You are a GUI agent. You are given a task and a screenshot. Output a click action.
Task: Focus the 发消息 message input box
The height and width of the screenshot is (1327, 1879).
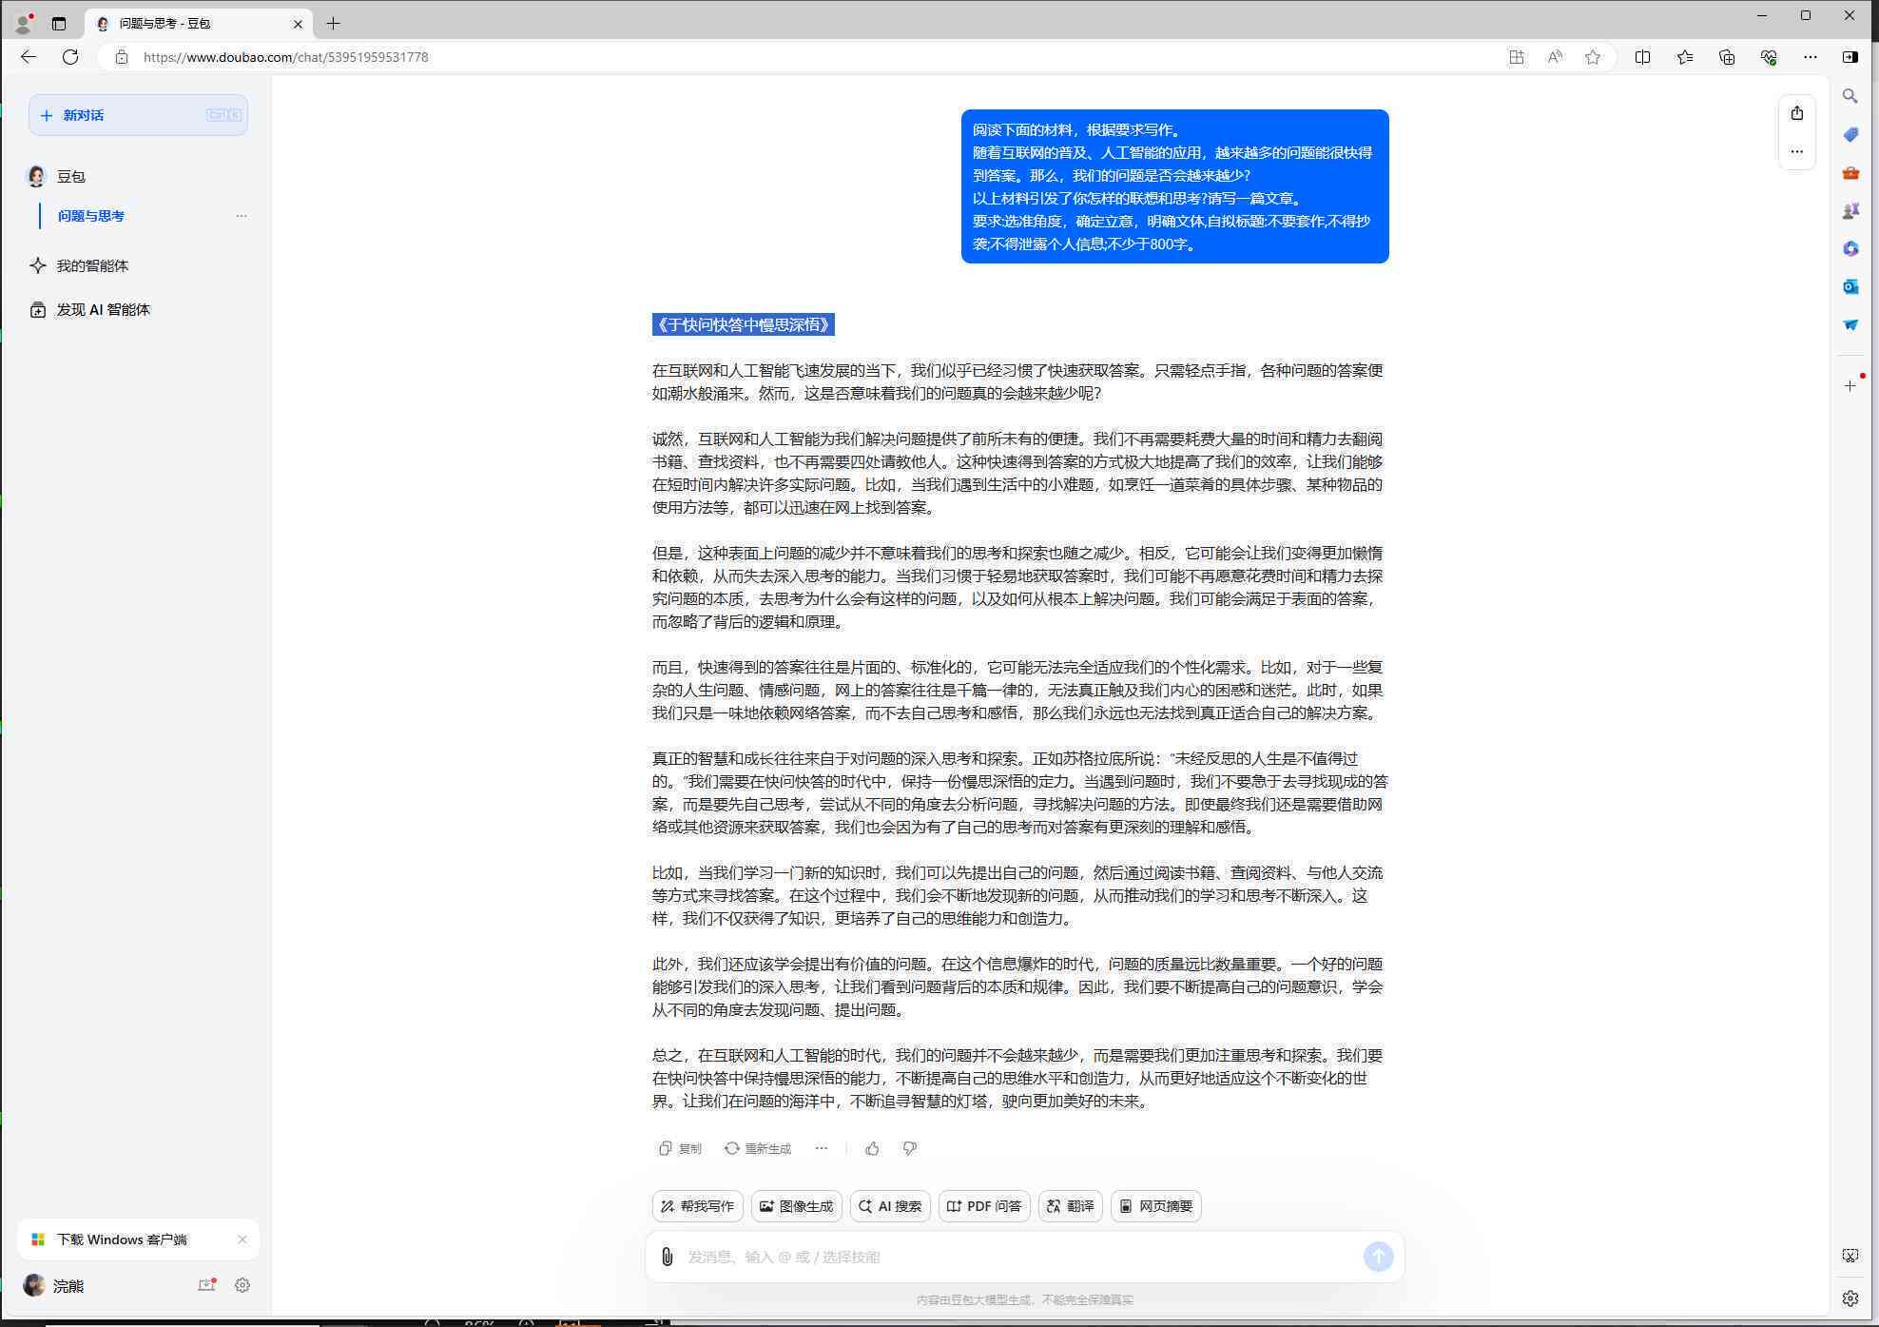(1017, 1257)
